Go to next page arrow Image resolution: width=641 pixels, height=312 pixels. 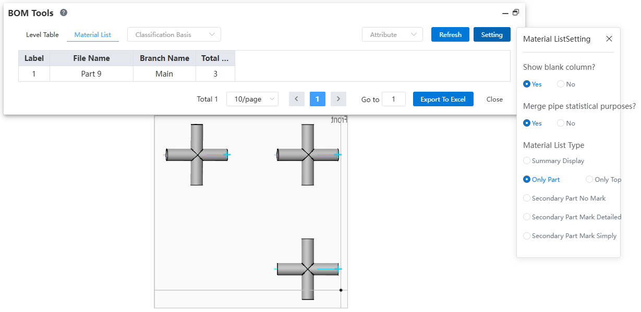point(338,99)
